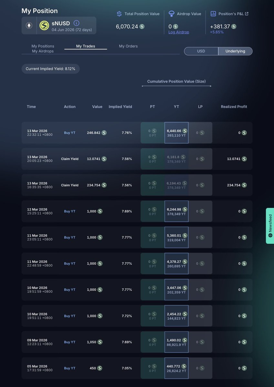Click Buy YT on 05 Mar 2026 row
The width and height of the screenshot is (274, 387).
click(x=70, y=368)
